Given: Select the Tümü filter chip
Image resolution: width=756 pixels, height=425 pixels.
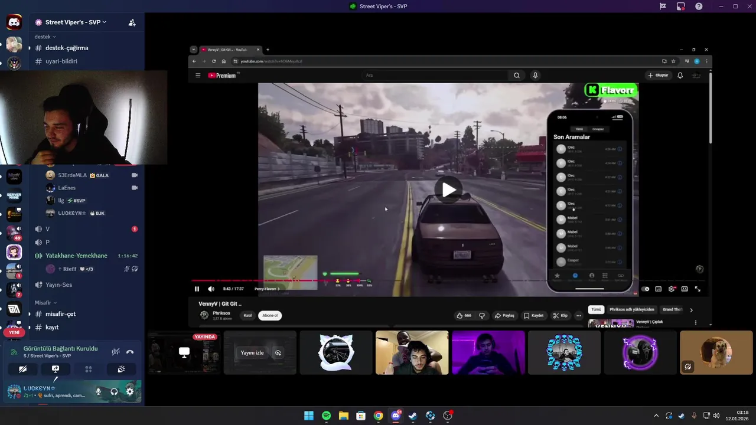Looking at the screenshot, I should [597, 309].
